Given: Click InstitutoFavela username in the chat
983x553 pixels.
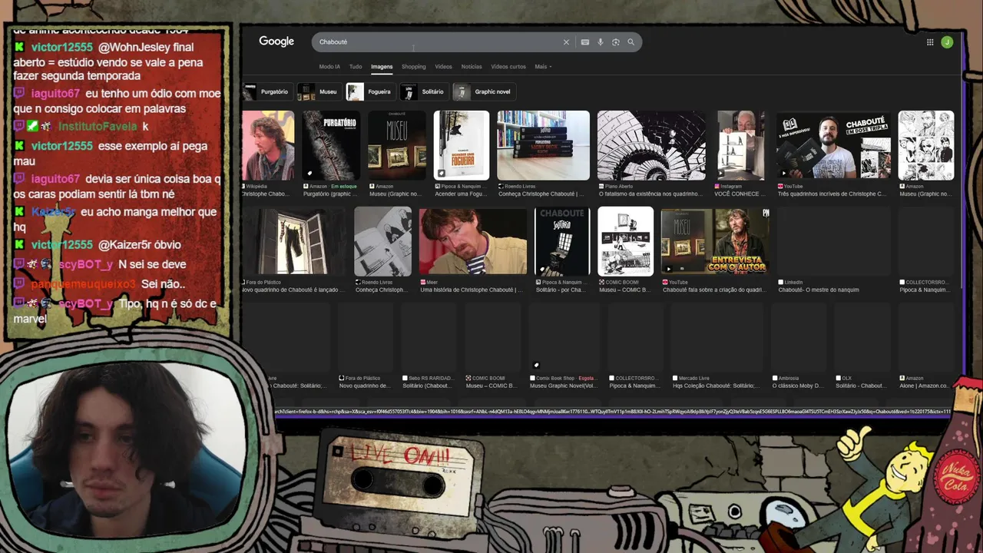Looking at the screenshot, I should (98, 127).
